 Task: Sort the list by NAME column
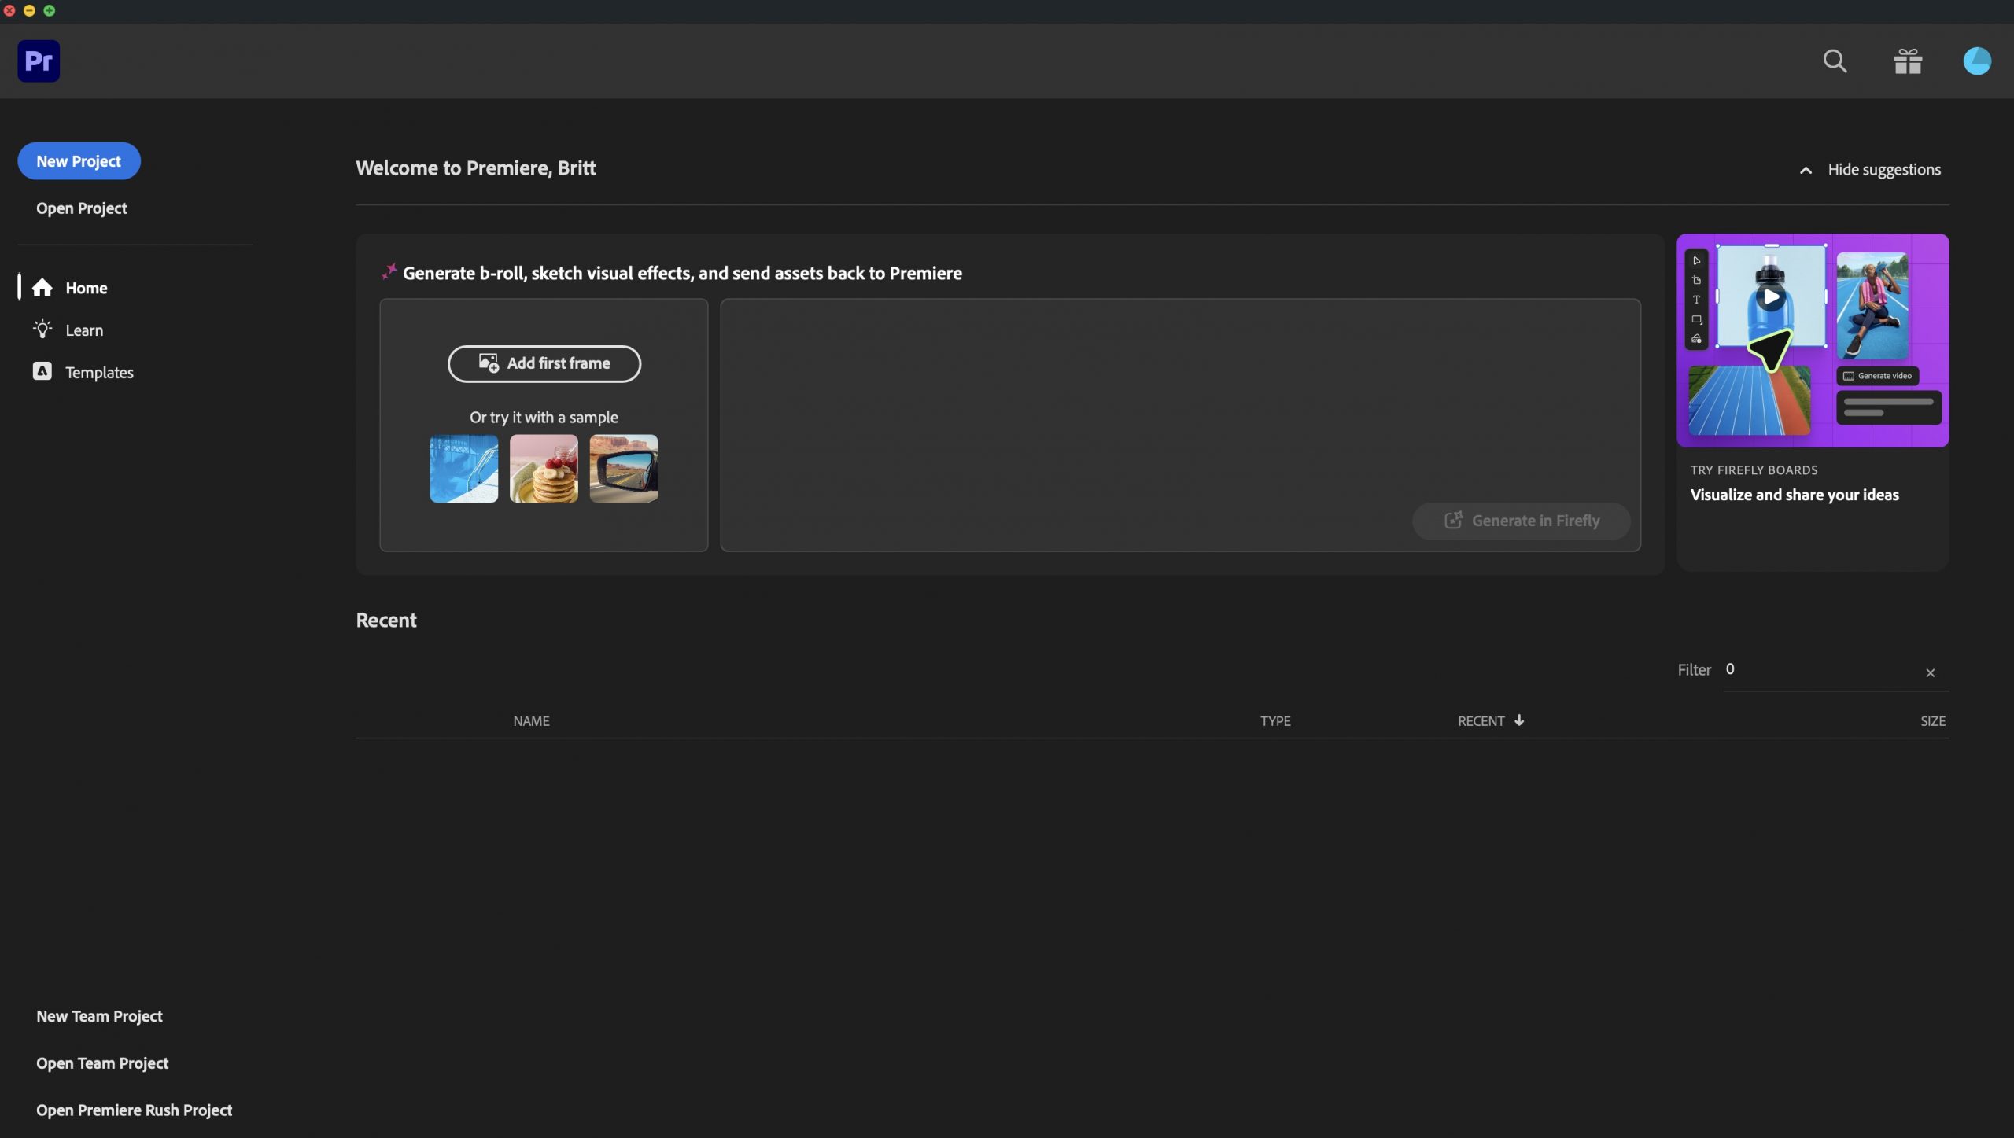pyautogui.click(x=532, y=721)
